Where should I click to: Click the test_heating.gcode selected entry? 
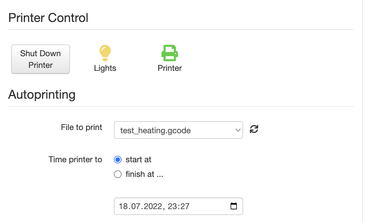click(156, 130)
